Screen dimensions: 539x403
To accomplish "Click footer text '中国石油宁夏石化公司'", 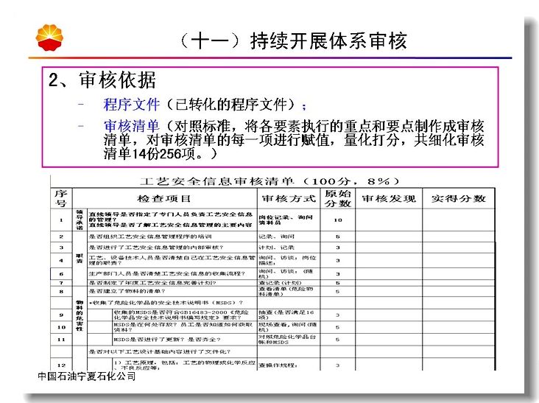I will pyautogui.click(x=87, y=376).
